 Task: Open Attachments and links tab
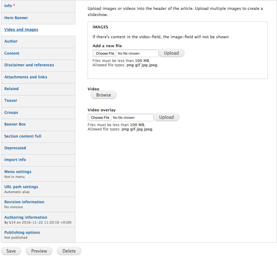pyautogui.click(x=26, y=77)
